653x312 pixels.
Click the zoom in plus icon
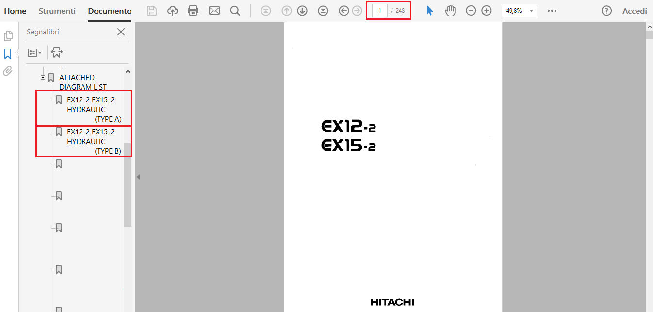click(487, 11)
